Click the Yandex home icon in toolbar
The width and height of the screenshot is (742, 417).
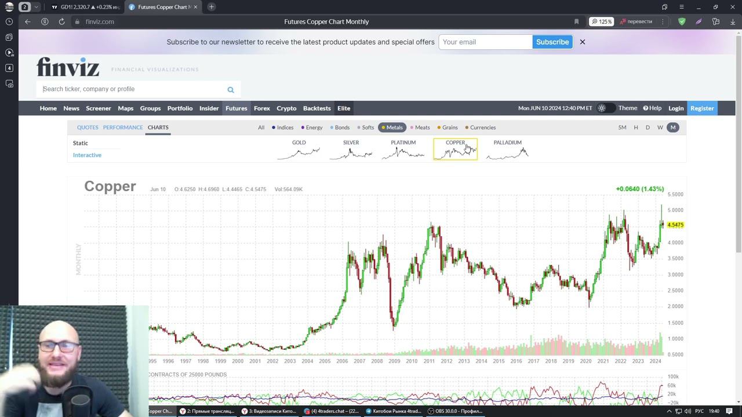pyautogui.click(x=45, y=21)
